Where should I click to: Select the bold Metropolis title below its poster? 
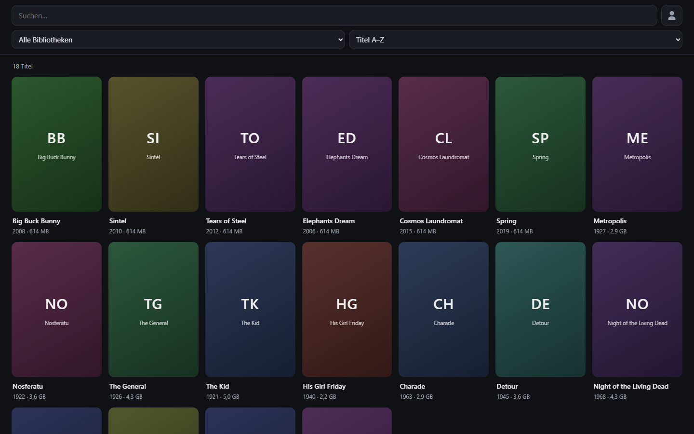(x=610, y=221)
